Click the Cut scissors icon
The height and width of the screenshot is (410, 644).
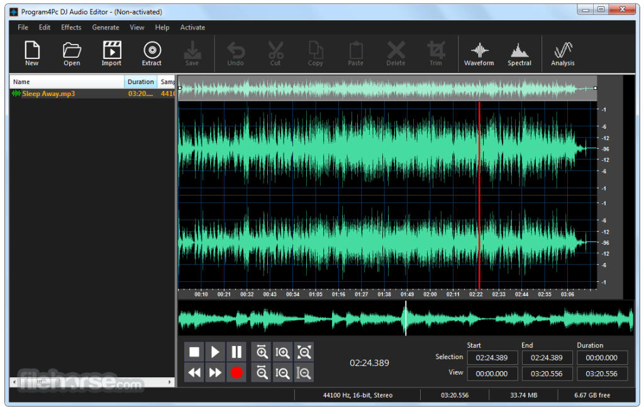275,53
